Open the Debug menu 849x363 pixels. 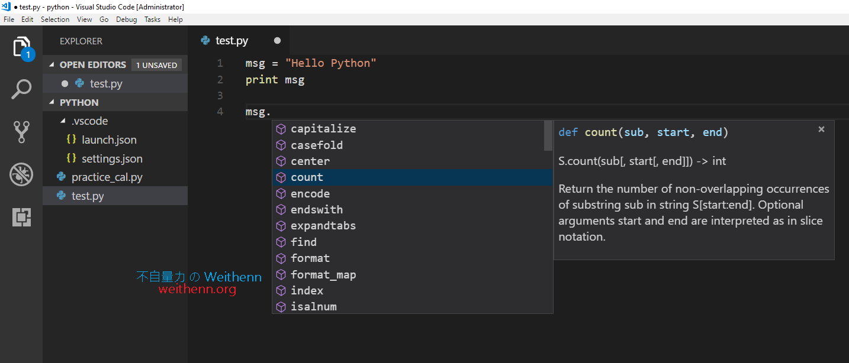tap(126, 19)
